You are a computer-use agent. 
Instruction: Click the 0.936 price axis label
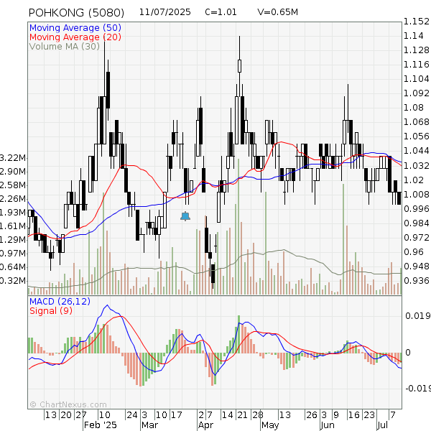point(416,281)
